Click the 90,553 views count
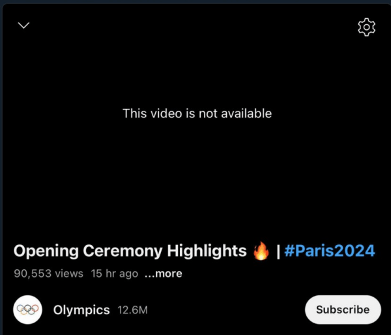391x335 pixels. pos(49,274)
